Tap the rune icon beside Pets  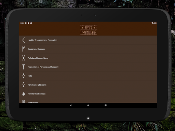24,76
